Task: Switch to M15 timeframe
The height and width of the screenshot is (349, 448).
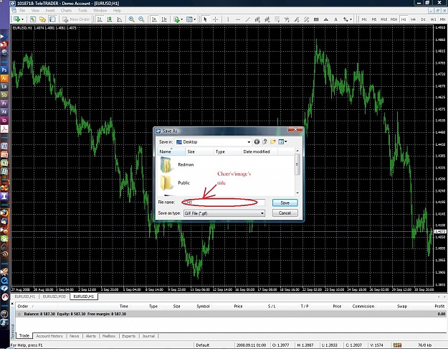Action: coord(383,19)
